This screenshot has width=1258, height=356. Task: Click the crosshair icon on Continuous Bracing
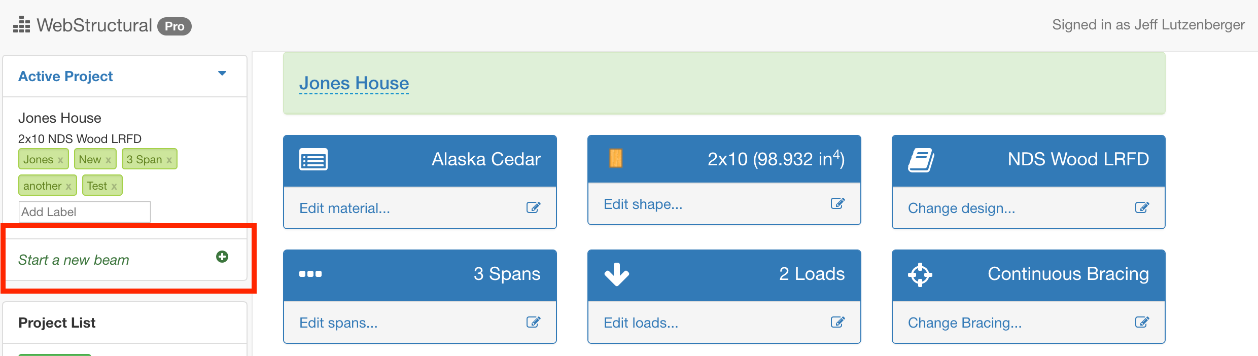[920, 275]
